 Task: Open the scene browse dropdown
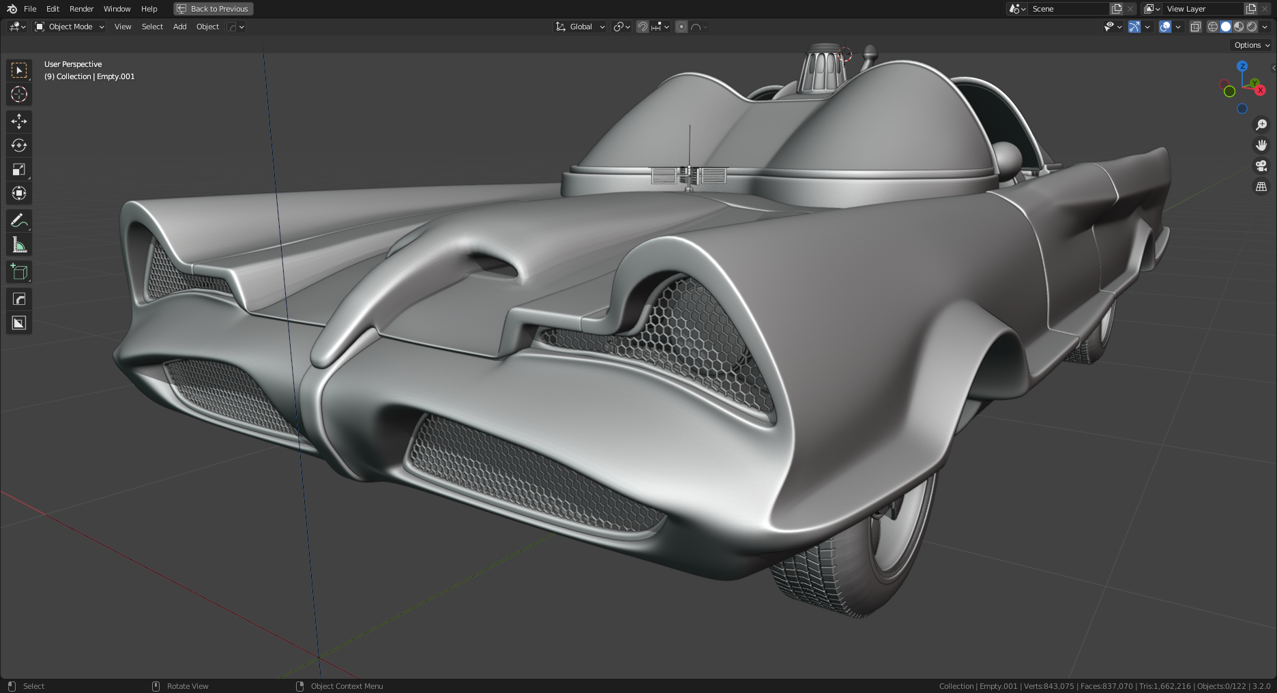1018,9
